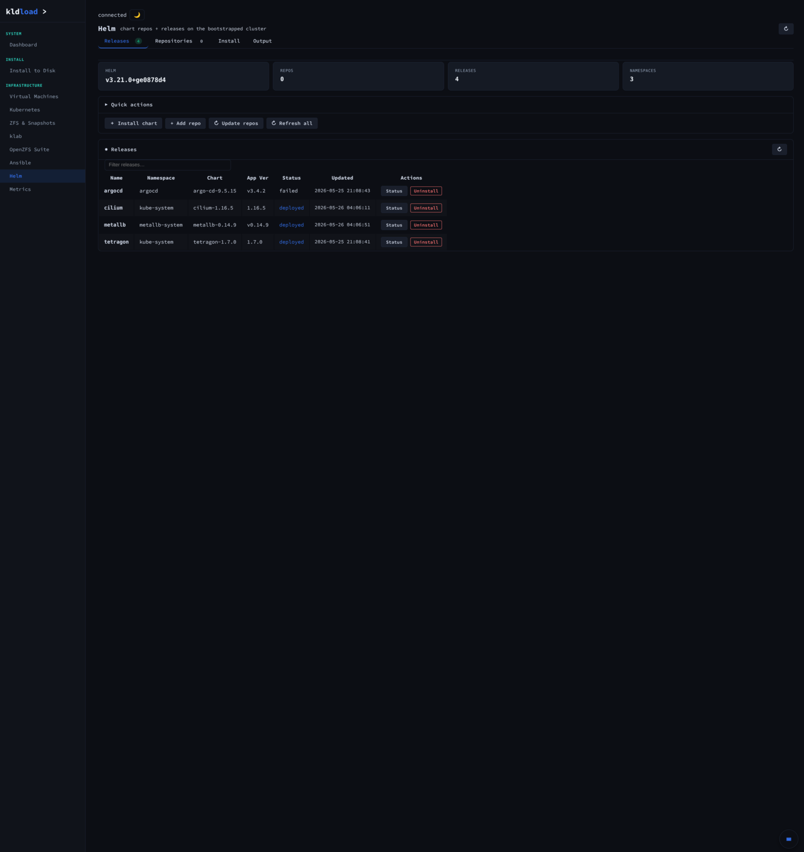Uninstall the metallb release
Image resolution: width=804 pixels, height=852 pixels.
coord(426,225)
